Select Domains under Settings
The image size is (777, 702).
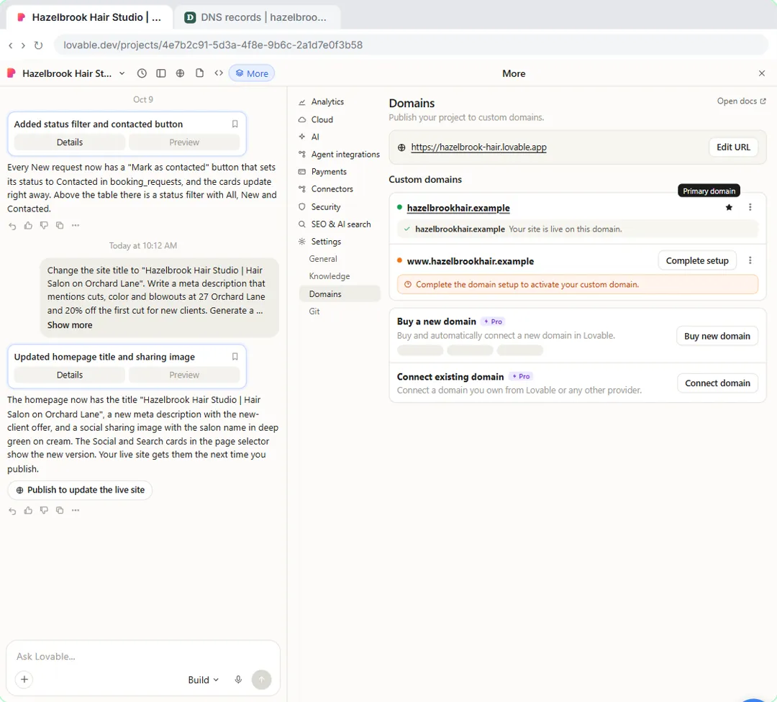(x=340, y=294)
